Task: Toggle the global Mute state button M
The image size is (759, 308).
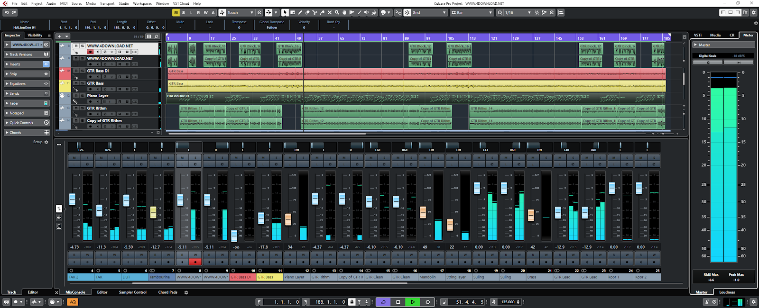Action: 176,12
